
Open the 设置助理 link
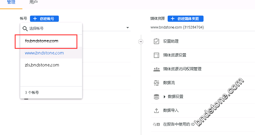(171, 41)
